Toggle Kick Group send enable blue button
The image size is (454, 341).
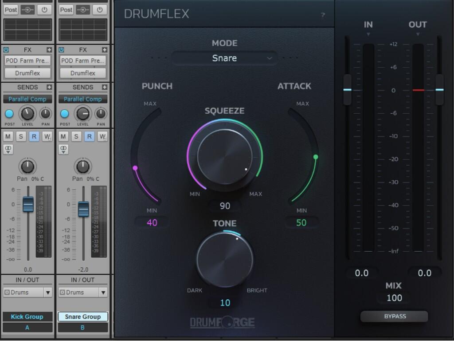click(9, 114)
